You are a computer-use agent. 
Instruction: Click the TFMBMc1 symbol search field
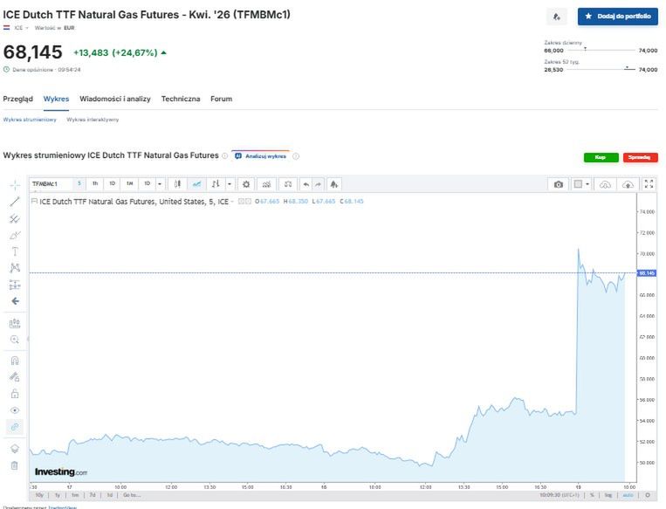point(51,184)
